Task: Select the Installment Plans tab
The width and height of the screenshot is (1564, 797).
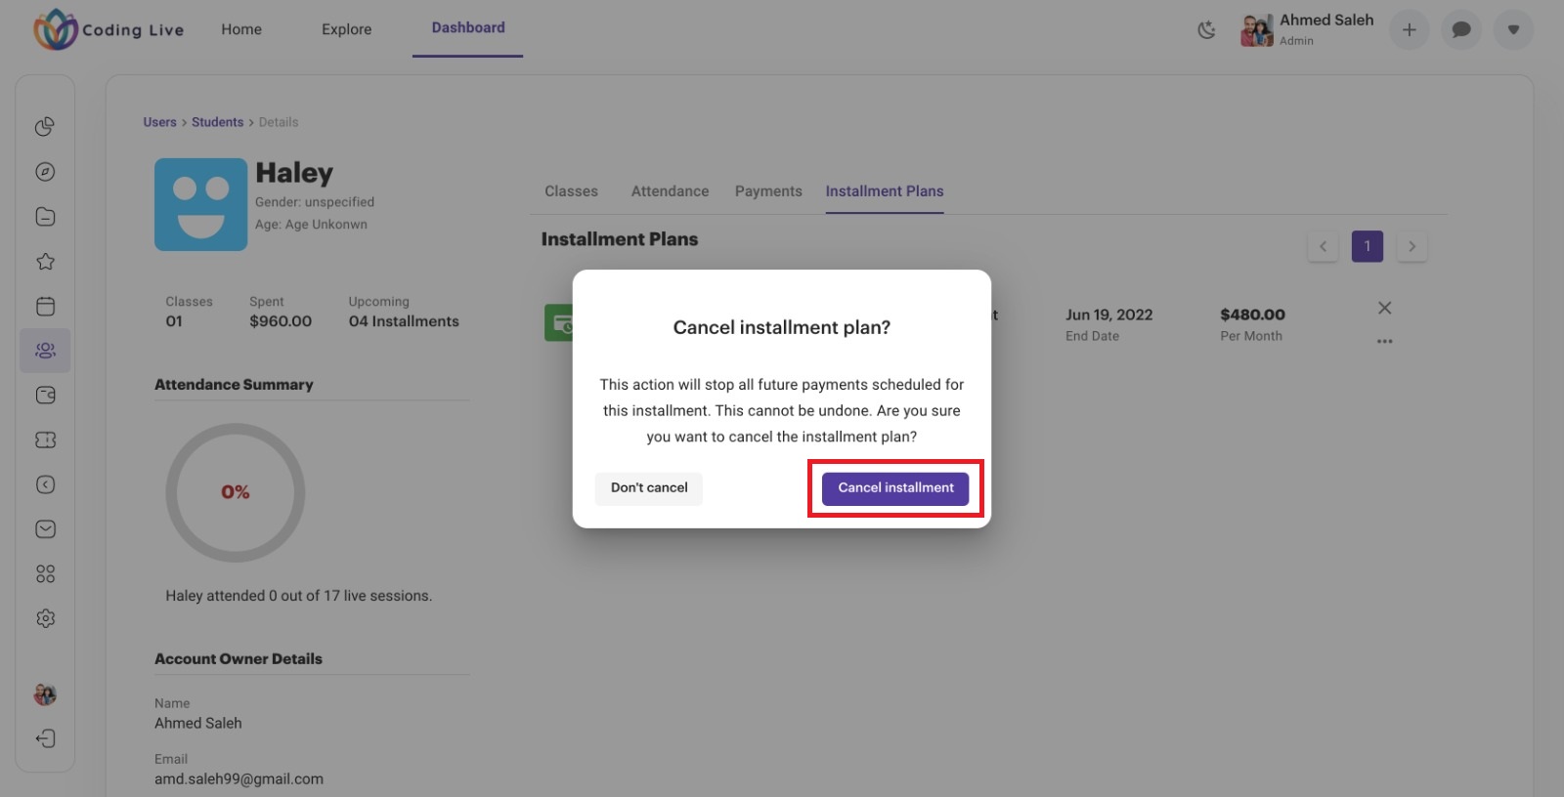Action: (x=885, y=191)
